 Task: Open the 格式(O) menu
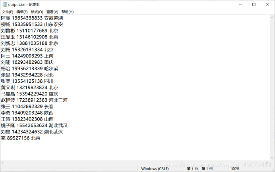[x=37, y=12]
